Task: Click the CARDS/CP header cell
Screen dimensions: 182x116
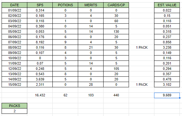Action: 116,5
